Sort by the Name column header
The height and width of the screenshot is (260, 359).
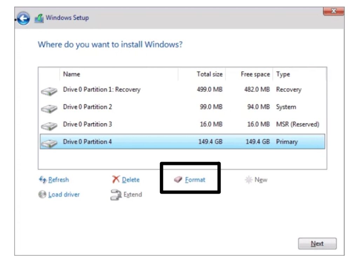click(x=118, y=74)
